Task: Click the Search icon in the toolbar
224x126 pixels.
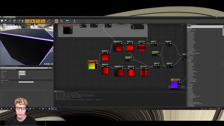Action: (14, 21)
